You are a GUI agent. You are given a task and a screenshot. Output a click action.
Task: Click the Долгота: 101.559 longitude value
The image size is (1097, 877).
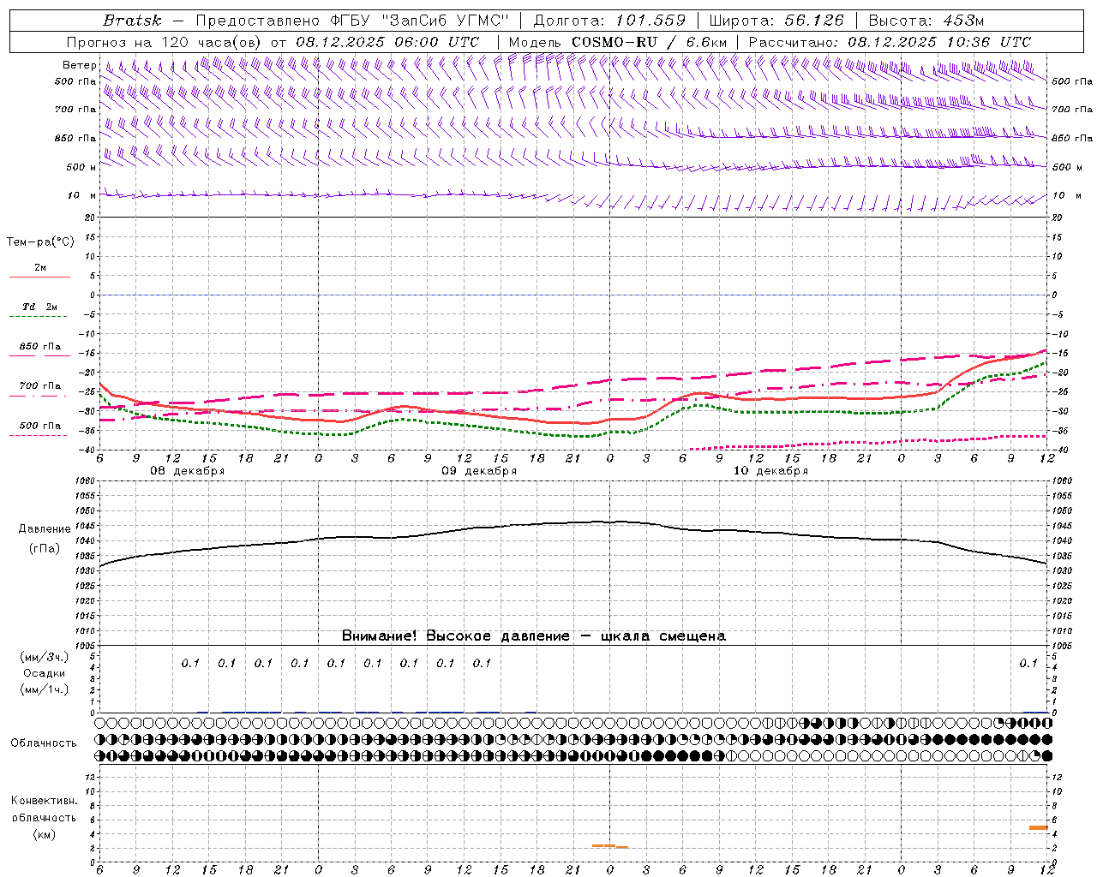pyautogui.click(x=610, y=21)
